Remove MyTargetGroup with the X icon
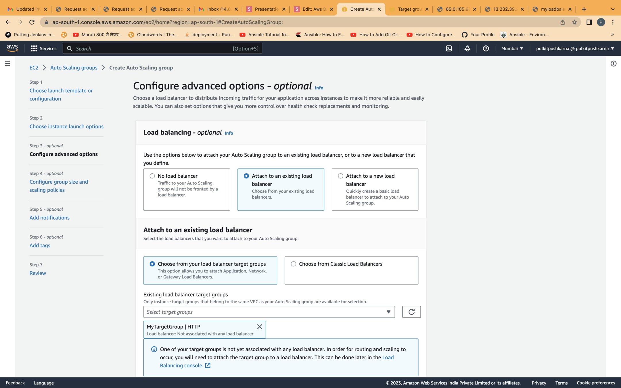Image resolution: width=621 pixels, height=388 pixels. coord(259,326)
